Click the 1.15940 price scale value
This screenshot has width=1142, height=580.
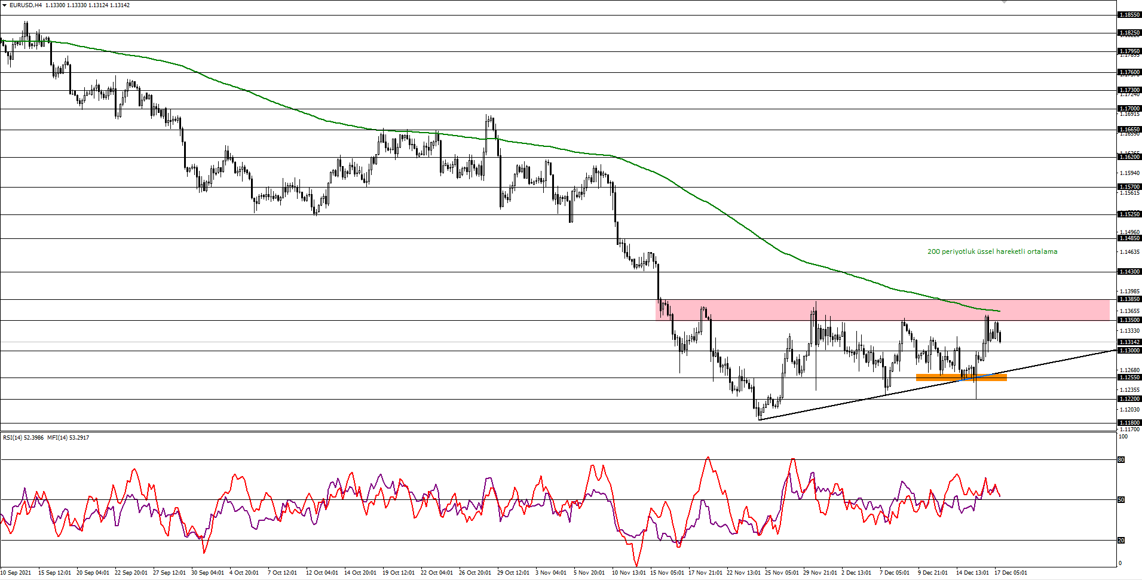pyautogui.click(x=1129, y=173)
